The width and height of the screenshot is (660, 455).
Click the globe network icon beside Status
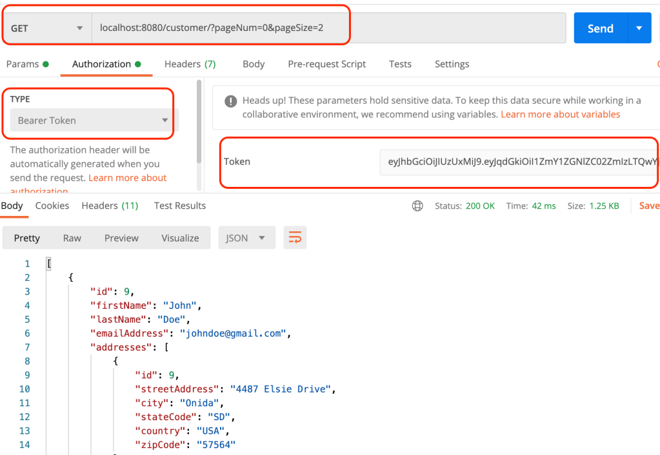pyautogui.click(x=417, y=206)
